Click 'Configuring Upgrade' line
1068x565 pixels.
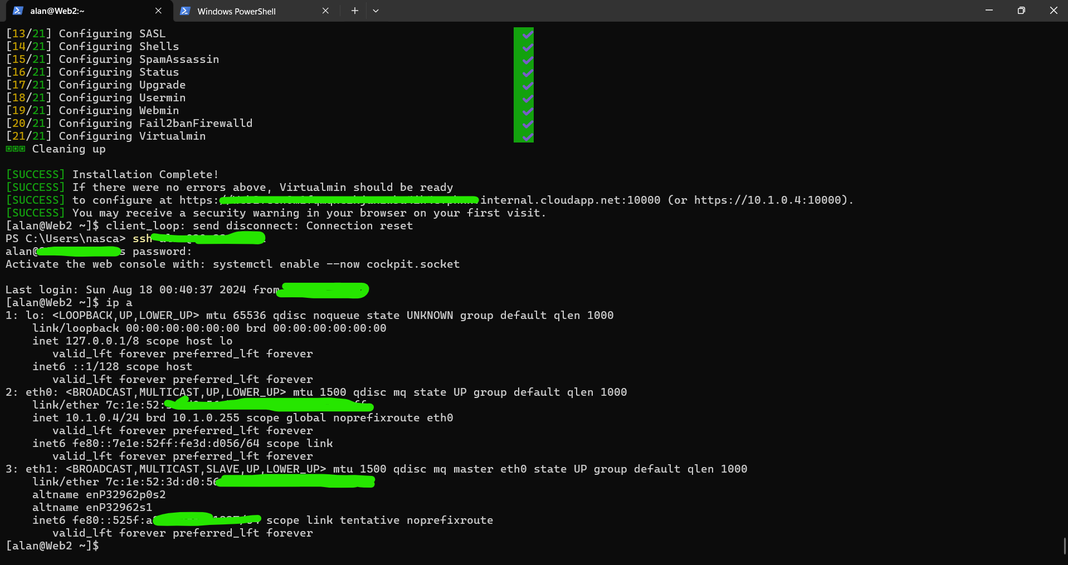(x=96, y=85)
